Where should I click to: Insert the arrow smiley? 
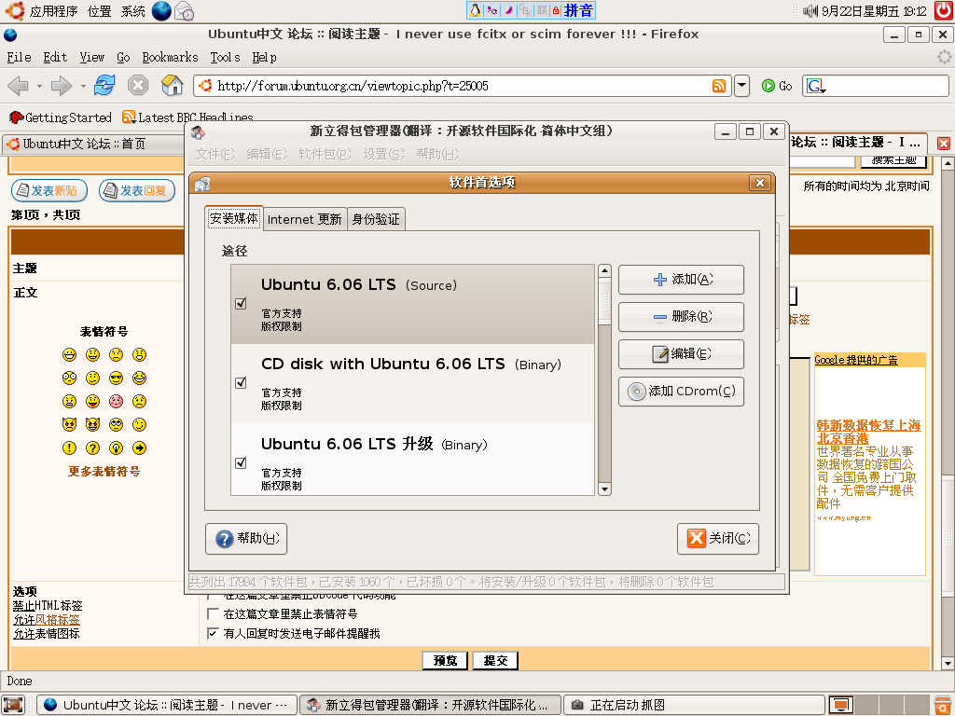pyautogui.click(x=140, y=448)
